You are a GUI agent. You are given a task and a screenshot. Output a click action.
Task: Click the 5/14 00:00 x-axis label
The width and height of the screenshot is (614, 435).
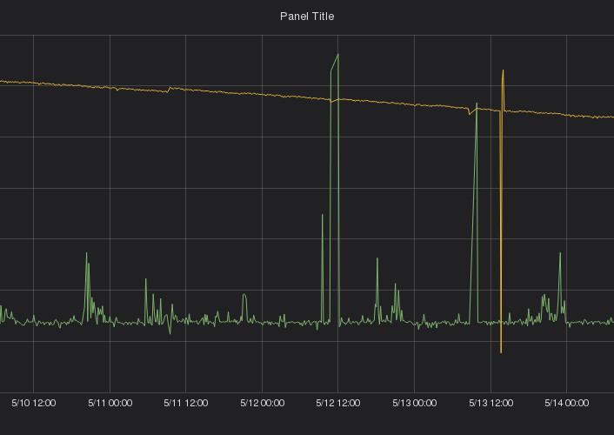[x=567, y=403]
